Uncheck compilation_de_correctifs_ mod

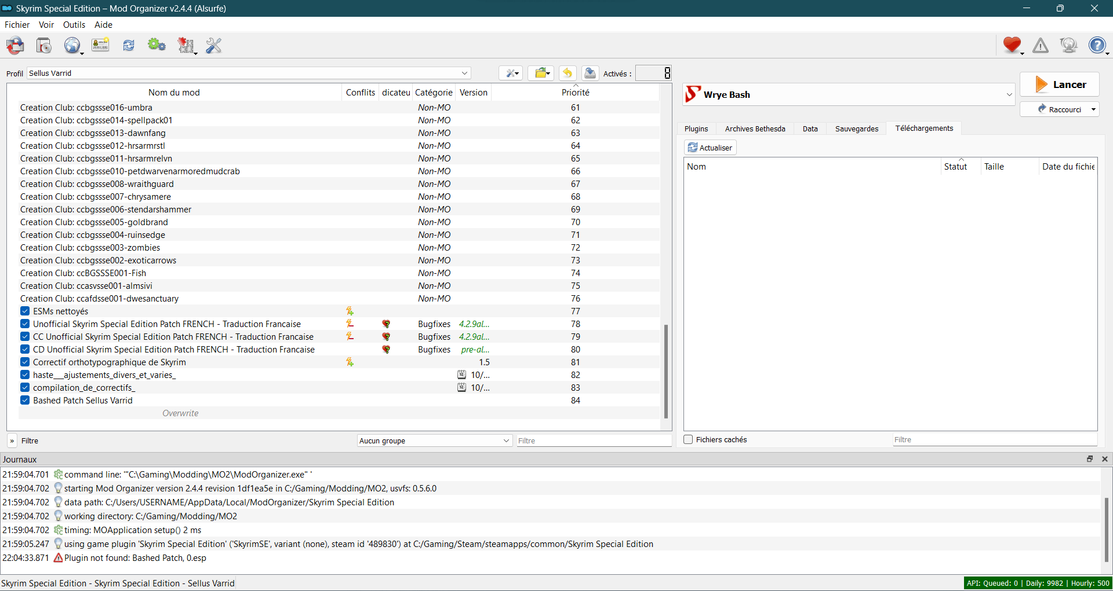pos(25,388)
